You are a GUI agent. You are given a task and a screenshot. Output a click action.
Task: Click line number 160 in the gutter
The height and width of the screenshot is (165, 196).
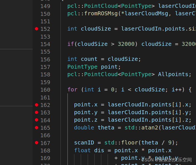[45, 90]
